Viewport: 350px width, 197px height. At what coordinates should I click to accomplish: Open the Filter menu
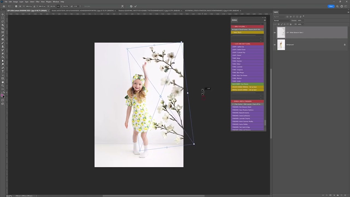37,2
